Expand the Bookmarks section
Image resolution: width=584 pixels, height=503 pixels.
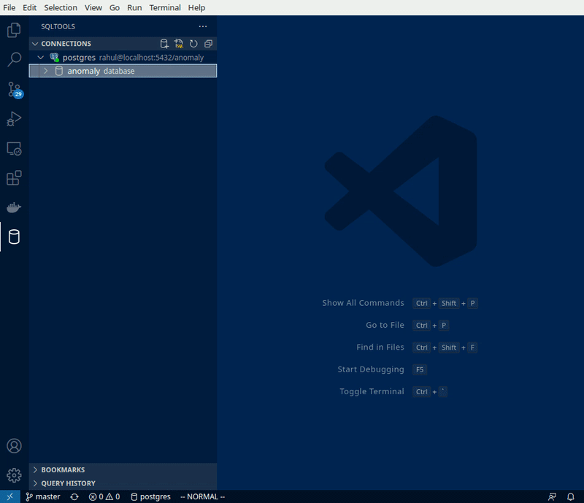(x=63, y=470)
